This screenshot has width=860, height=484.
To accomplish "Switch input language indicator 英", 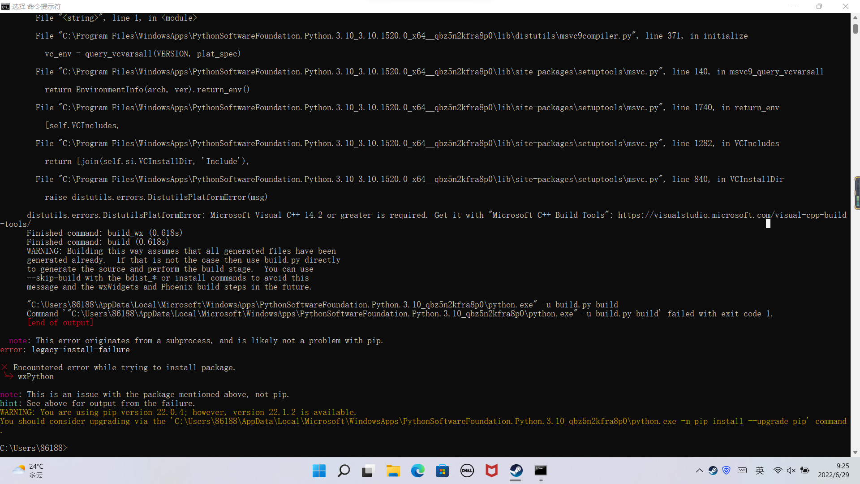I will pyautogui.click(x=760, y=471).
